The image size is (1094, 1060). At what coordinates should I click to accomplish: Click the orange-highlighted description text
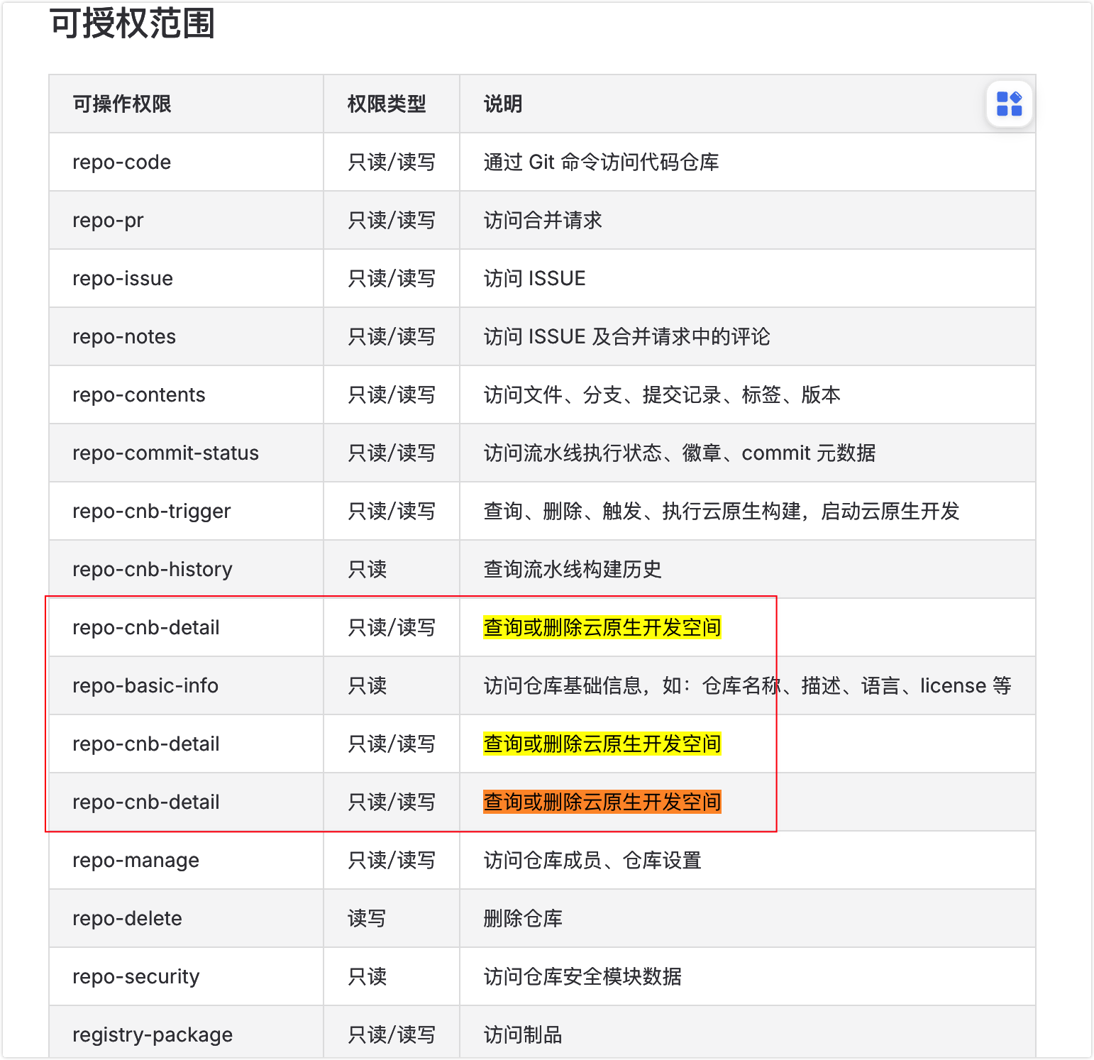click(x=602, y=802)
